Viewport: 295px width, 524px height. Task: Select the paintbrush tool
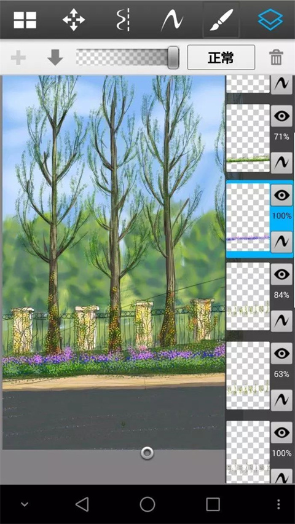(x=221, y=20)
